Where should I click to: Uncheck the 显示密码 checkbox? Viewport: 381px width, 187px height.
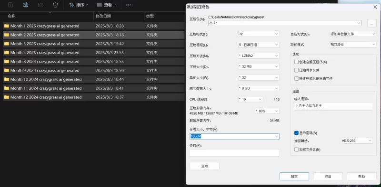pyautogui.click(x=296, y=133)
